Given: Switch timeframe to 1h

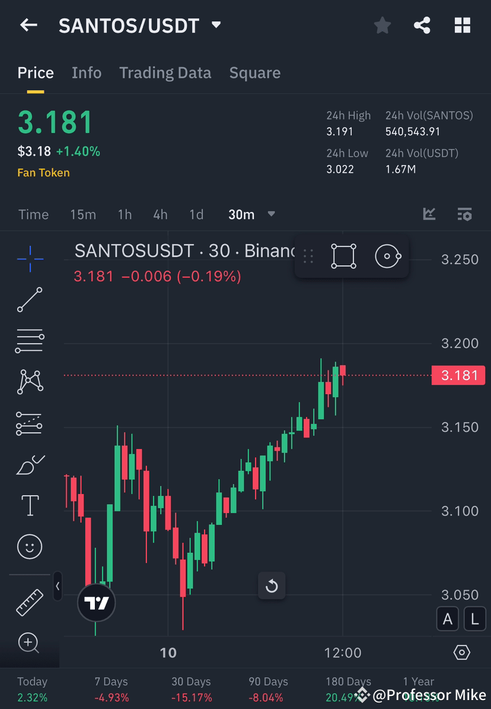Looking at the screenshot, I should 125,214.
